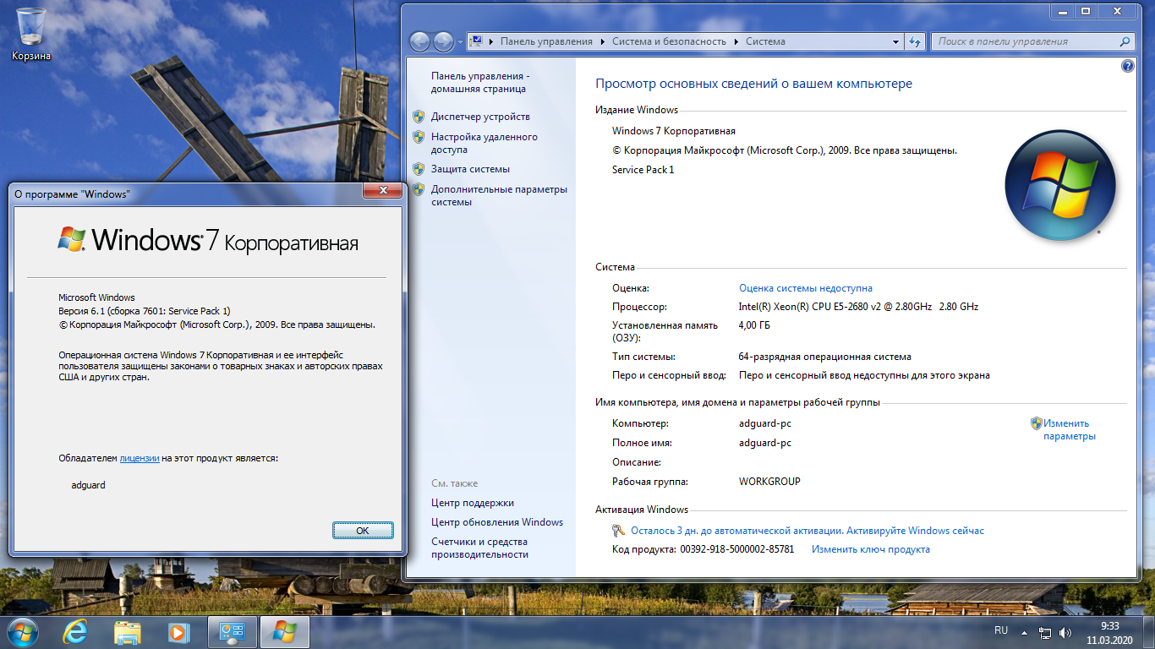Screen dimensions: 1155x649
Task: Open the Start menu orb
Action: 21,631
